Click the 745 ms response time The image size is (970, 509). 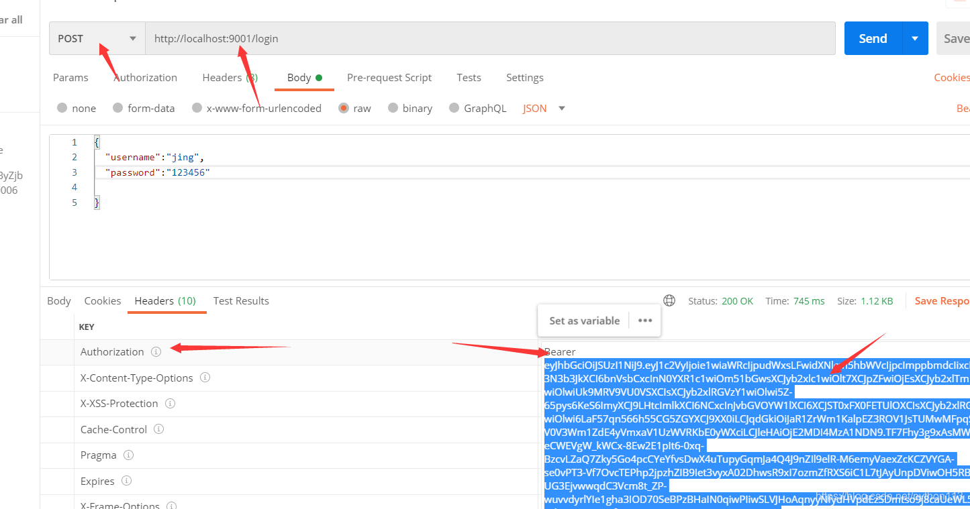point(809,301)
